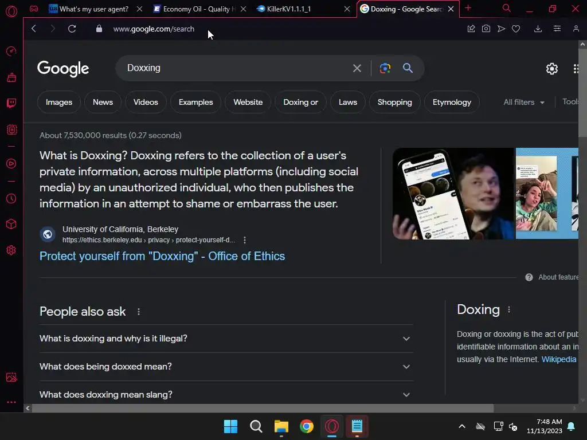This screenshot has width=587, height=440.
Task: Select the Laws filter chip
Action: pyautogui.click(x=348, y=102)
